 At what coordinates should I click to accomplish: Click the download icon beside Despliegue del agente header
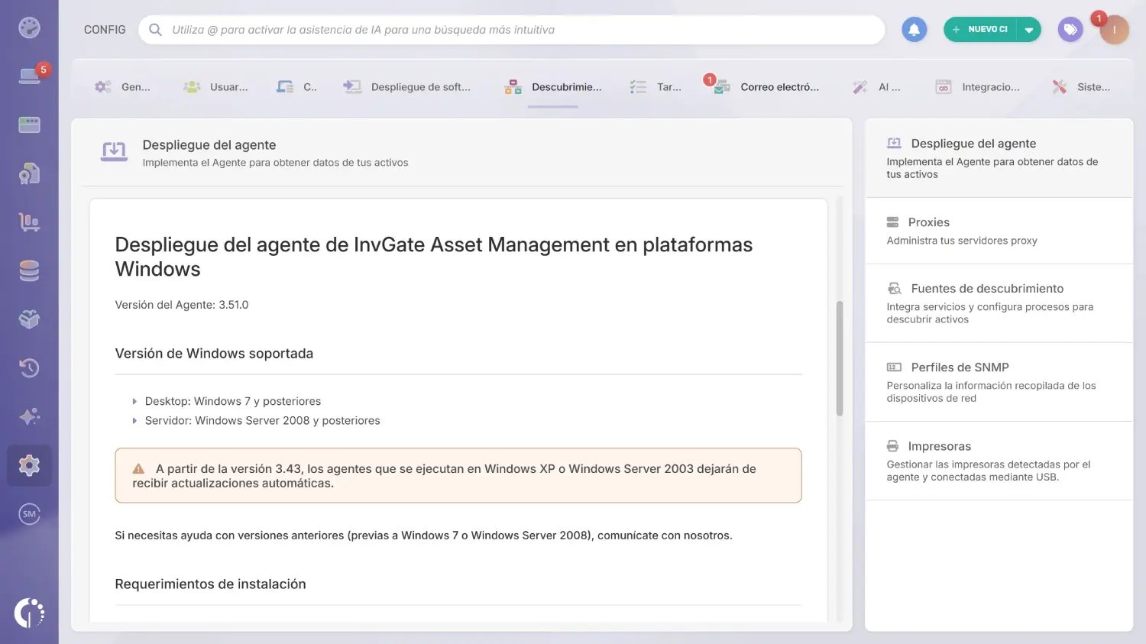point(115,152)
